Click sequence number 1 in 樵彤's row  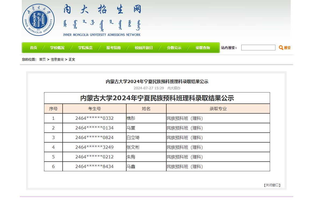click(53, 118)
